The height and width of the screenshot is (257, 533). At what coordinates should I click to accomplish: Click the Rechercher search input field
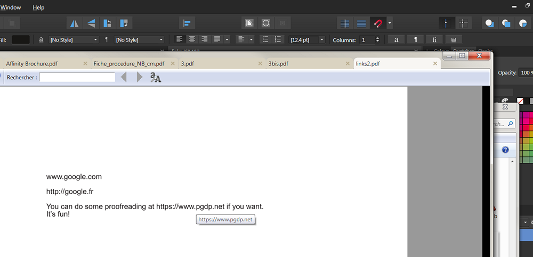point(77,78)
